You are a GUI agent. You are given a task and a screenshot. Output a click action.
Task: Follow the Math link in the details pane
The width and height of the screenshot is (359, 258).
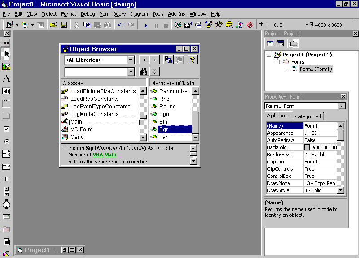[110, 155]
